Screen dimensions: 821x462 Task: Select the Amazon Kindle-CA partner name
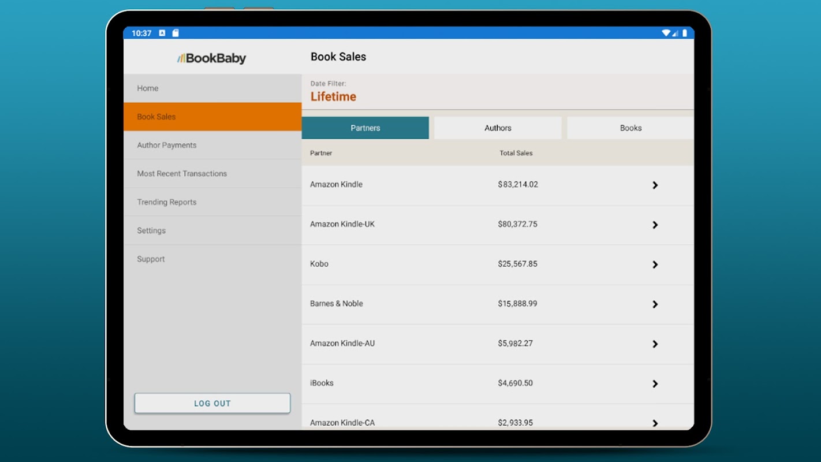click(x=342, y=423)
